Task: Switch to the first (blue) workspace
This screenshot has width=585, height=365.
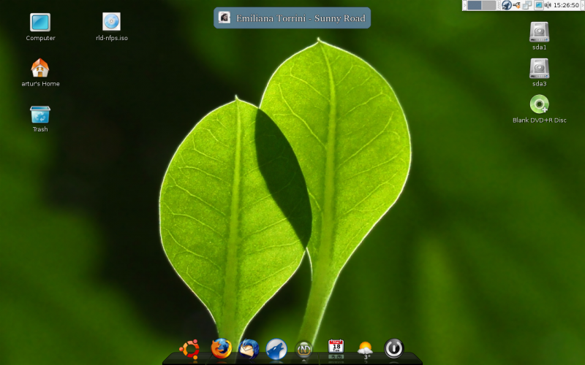Action: click(475, 5)
